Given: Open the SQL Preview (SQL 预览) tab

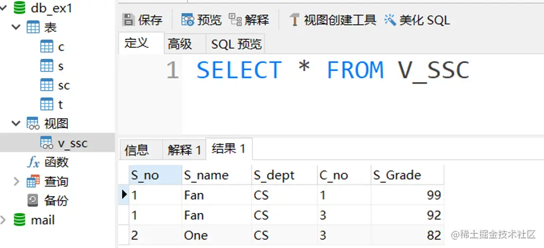Looking at the screenshot, I should [x=236, y=44].
